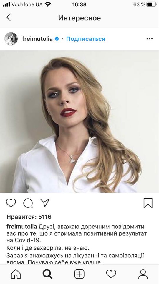
Task: Tap the battery indicator in the status bar
Action: point(151,4)
